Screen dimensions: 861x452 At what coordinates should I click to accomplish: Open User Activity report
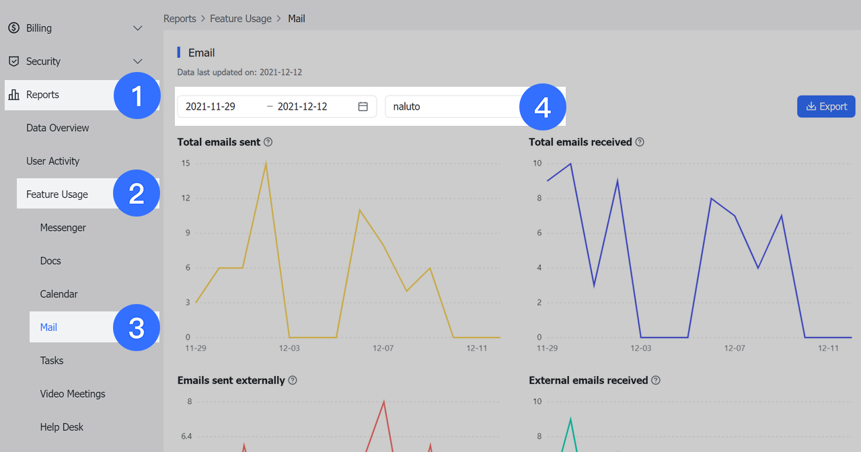pos(53,161)
